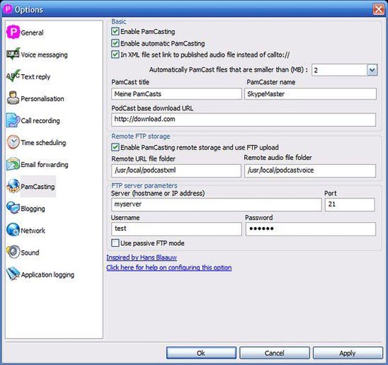The height and width of the screenshot is (365, 388).
Task: Click the Remote URL file folder field
Action: tap(176, 171)
